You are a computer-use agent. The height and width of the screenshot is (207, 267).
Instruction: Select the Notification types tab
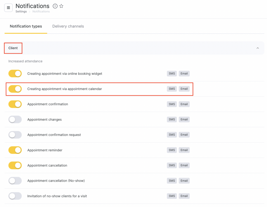(26, 26)
